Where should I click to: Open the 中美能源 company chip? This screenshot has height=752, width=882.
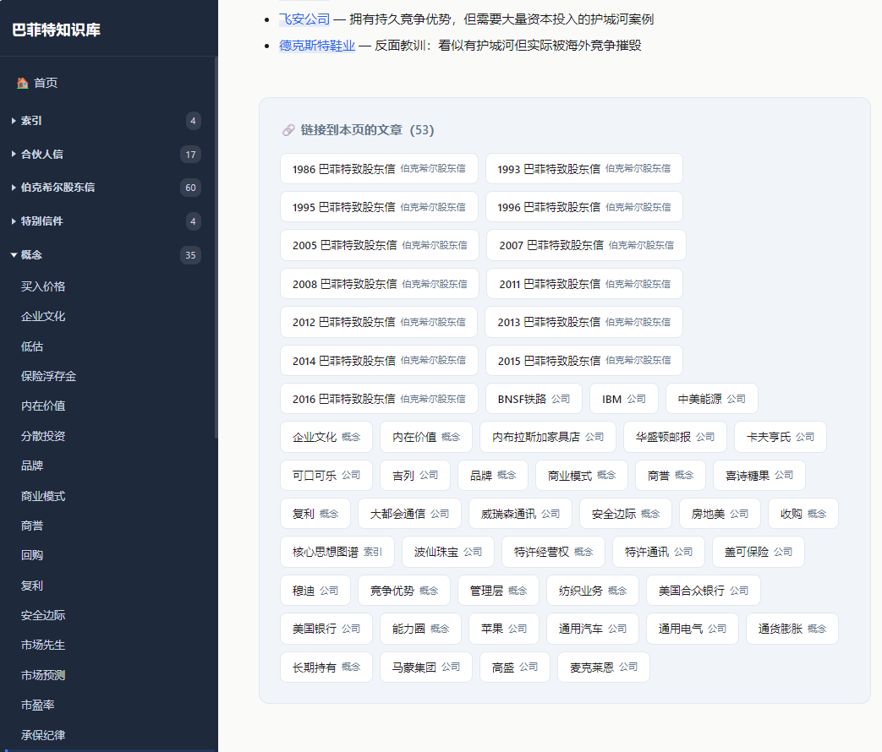pyautogui.click(x=711, y=399)
